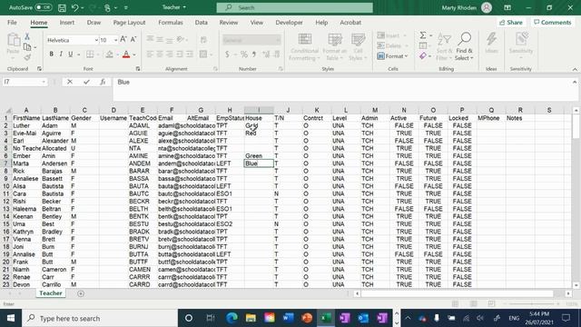Apply the red font color swatch

coord(126,54)
